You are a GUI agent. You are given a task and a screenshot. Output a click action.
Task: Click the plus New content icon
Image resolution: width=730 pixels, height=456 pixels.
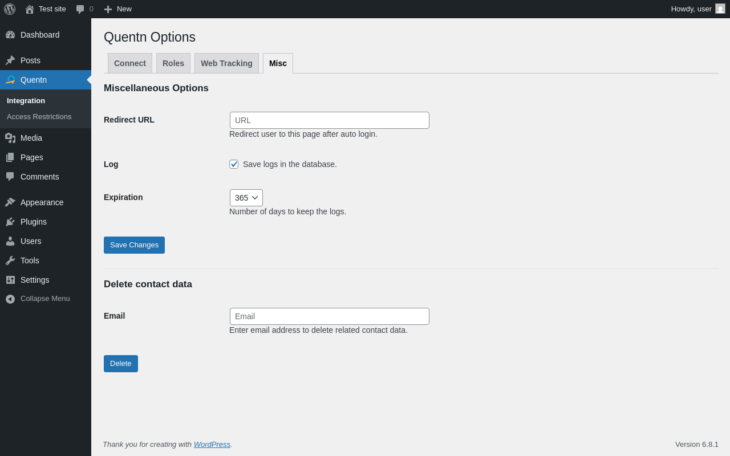(x=108, y=9)
